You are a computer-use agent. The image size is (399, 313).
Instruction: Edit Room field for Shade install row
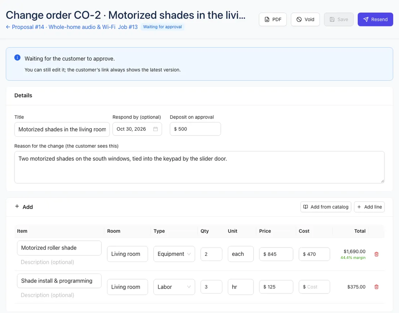127,287
